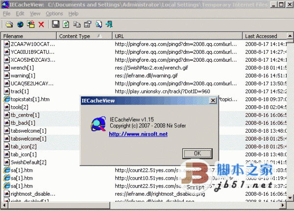The height and width of the screenshot is (211, 294).
Task: Click the save floppy disk icon
Action: coord(55,24)
